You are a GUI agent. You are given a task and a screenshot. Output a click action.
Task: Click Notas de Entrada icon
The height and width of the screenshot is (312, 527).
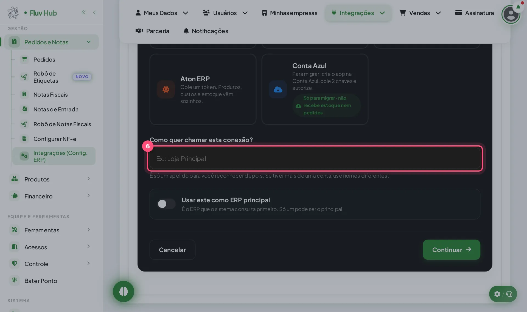click(24, 109)
